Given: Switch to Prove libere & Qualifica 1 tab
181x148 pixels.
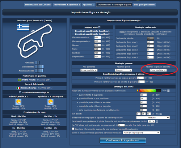Looking at the screenshot, I should click(67, 5).
